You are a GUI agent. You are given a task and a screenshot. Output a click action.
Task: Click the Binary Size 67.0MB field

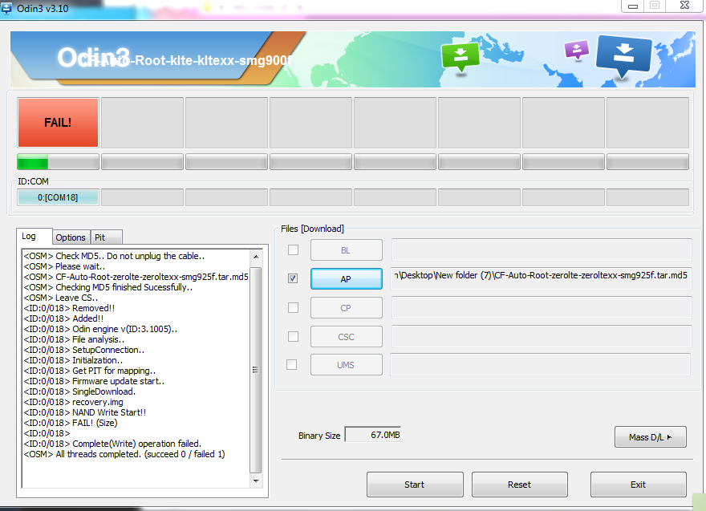pos(373,435)
